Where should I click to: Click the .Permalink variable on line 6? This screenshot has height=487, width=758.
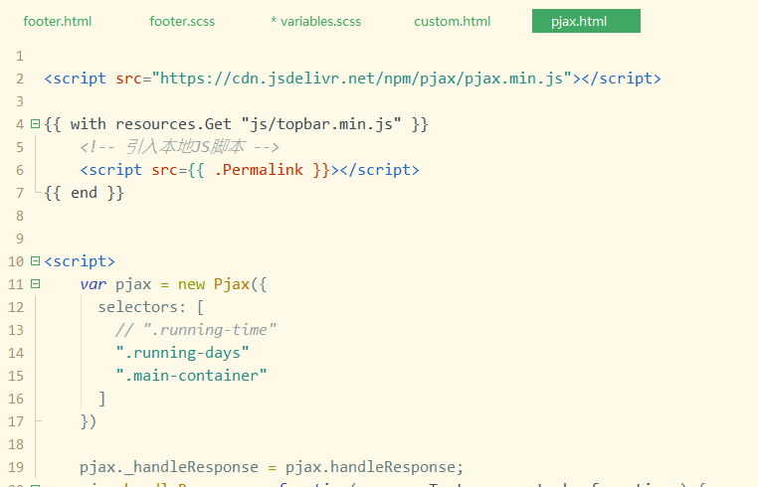(259, 170)
